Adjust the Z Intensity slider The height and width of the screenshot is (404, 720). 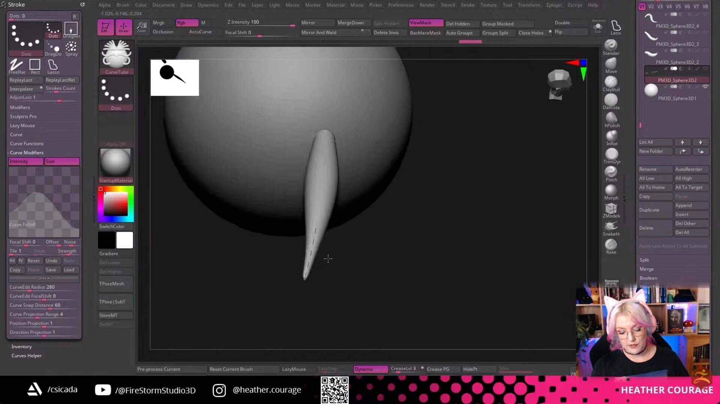pos(261,23)
